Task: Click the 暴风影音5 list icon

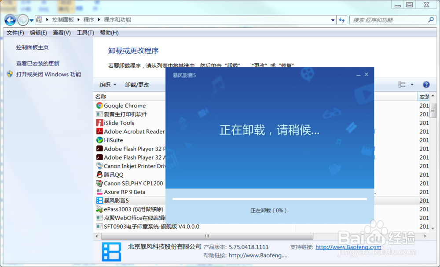Action: pyautogui.click(x=99, y=201)
